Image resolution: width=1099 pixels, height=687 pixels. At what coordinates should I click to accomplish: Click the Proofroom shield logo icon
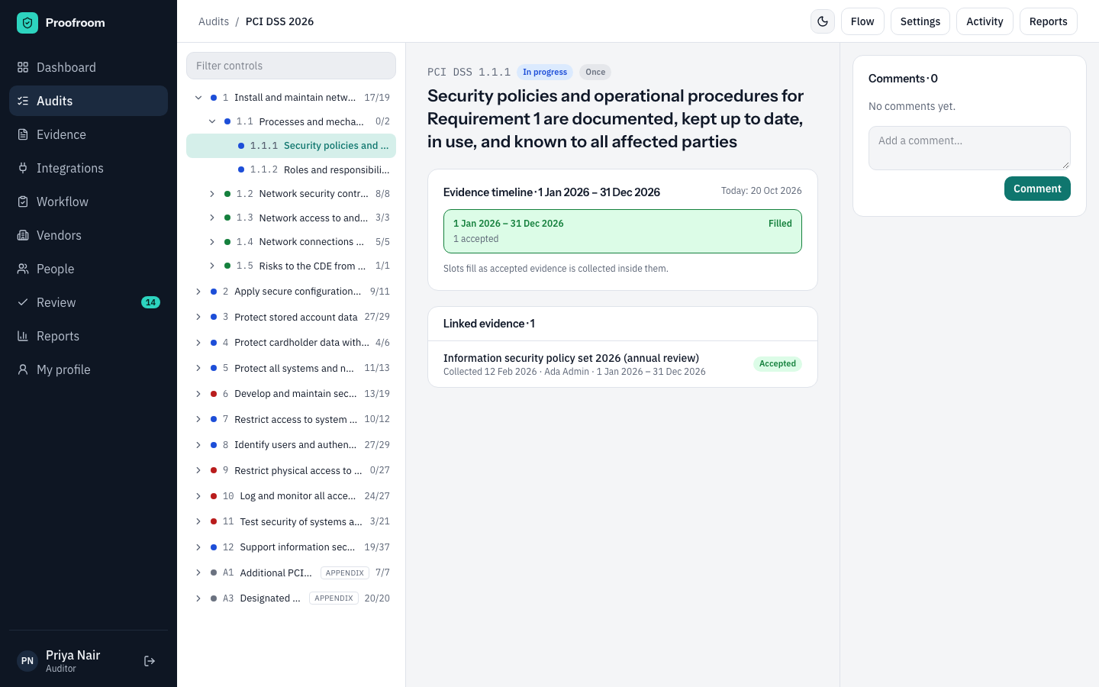point(27,23)
